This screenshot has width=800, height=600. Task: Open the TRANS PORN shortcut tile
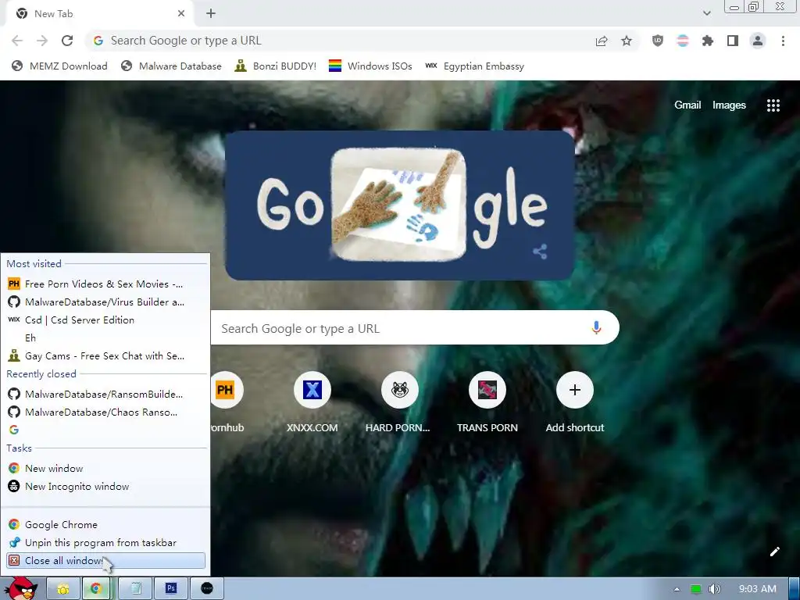tap(487, 402)
